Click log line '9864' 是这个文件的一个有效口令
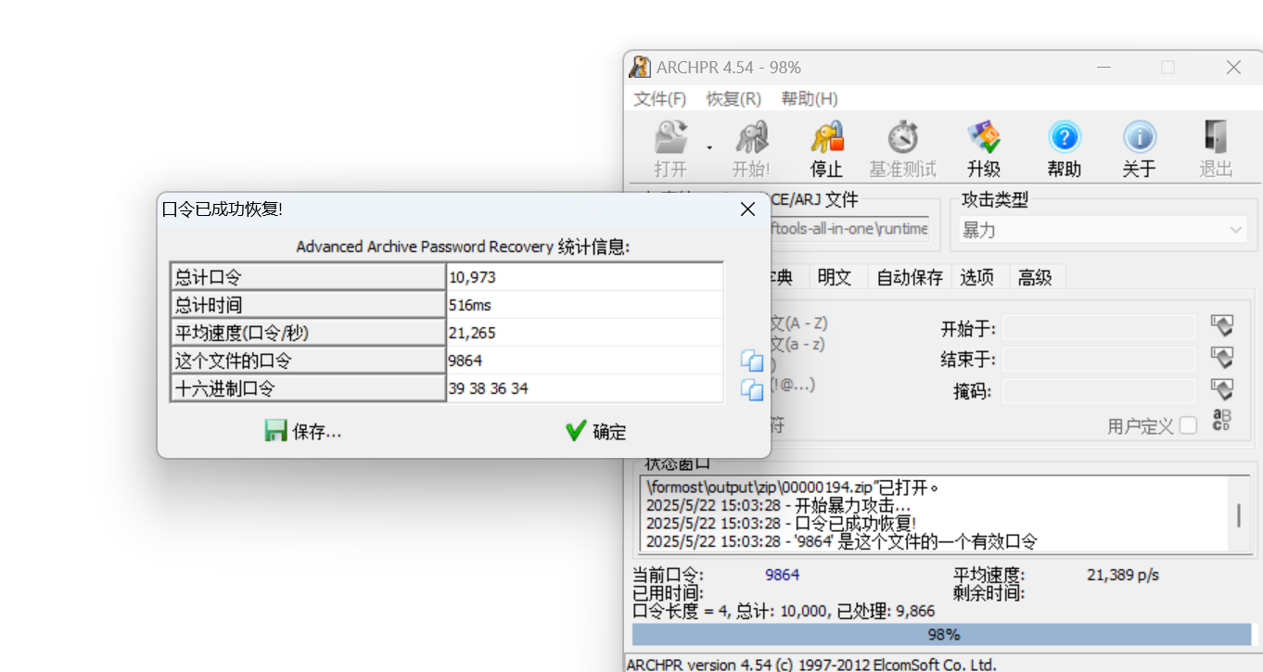 click(841, 541)
